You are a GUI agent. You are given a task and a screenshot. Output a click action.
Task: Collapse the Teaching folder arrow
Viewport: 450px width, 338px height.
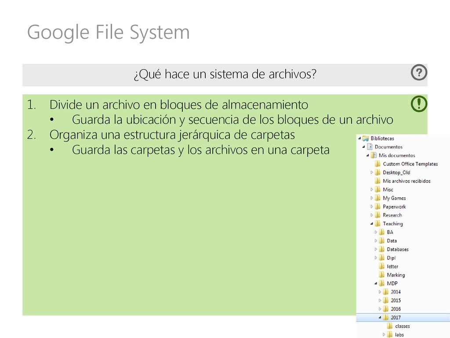pos(372,224)
